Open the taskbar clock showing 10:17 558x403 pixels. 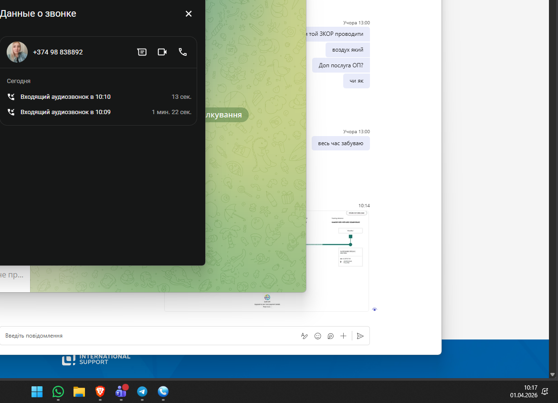(524, 391)
